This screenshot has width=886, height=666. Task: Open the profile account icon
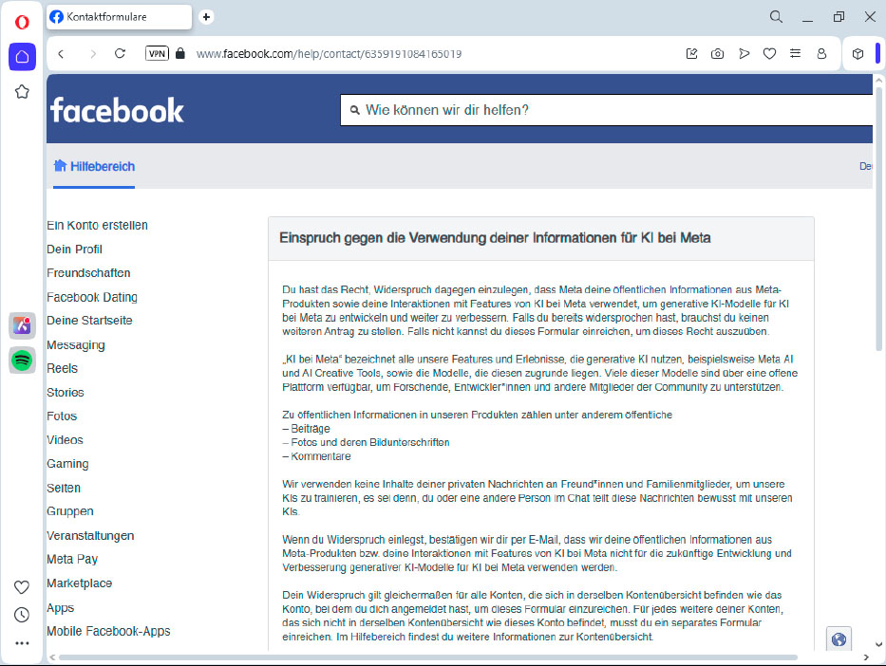pos(821,54)
